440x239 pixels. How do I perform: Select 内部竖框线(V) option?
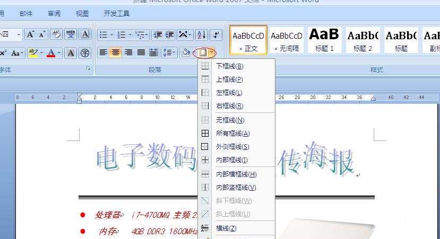[236, 187]
